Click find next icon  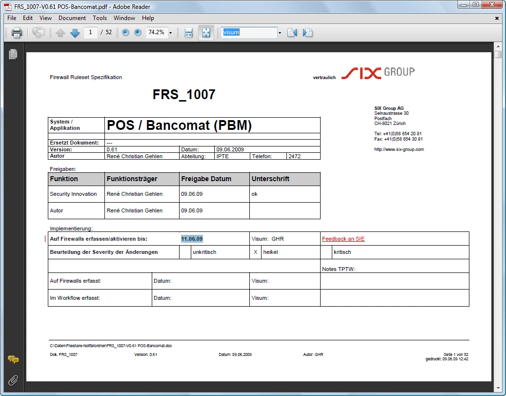point(307,32)
